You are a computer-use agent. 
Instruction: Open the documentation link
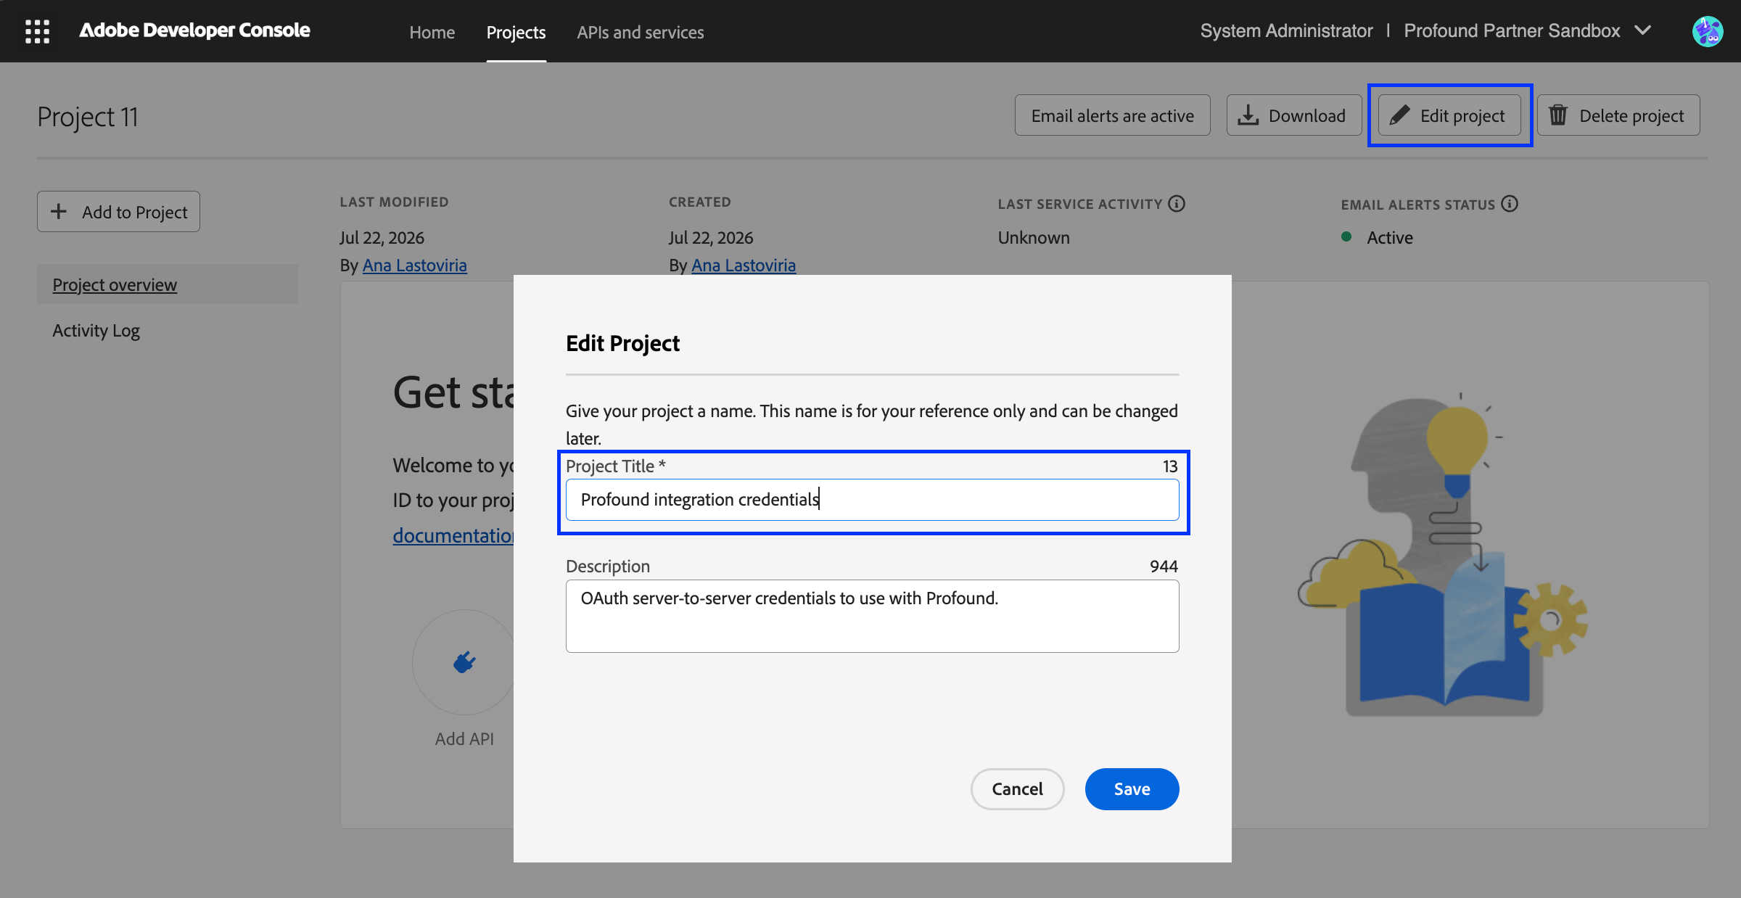(453, 535)
